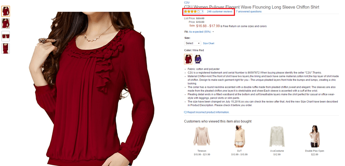Open the Size Select dropdown
Viewport: 345px width, 166px height.
(192, 43)
